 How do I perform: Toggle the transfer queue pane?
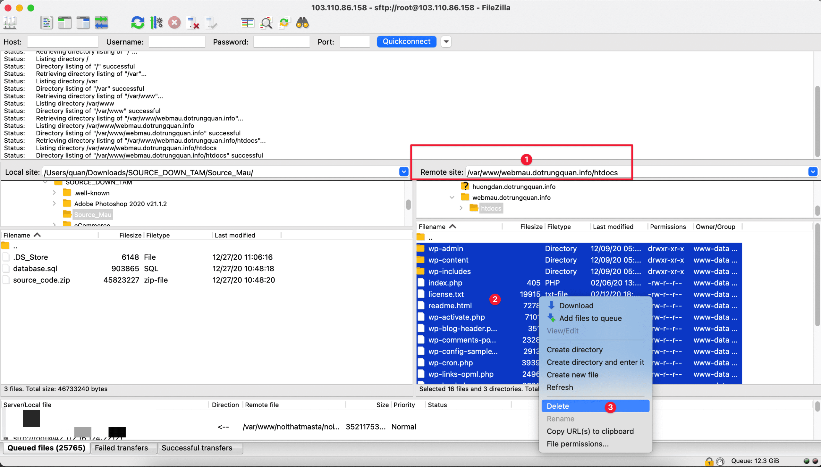point(101,22)
